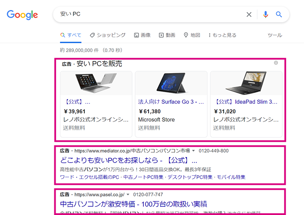The height and width of the screenshot is (215, 304).
Task: Start voice search with microphone icon
Action: 265,14
